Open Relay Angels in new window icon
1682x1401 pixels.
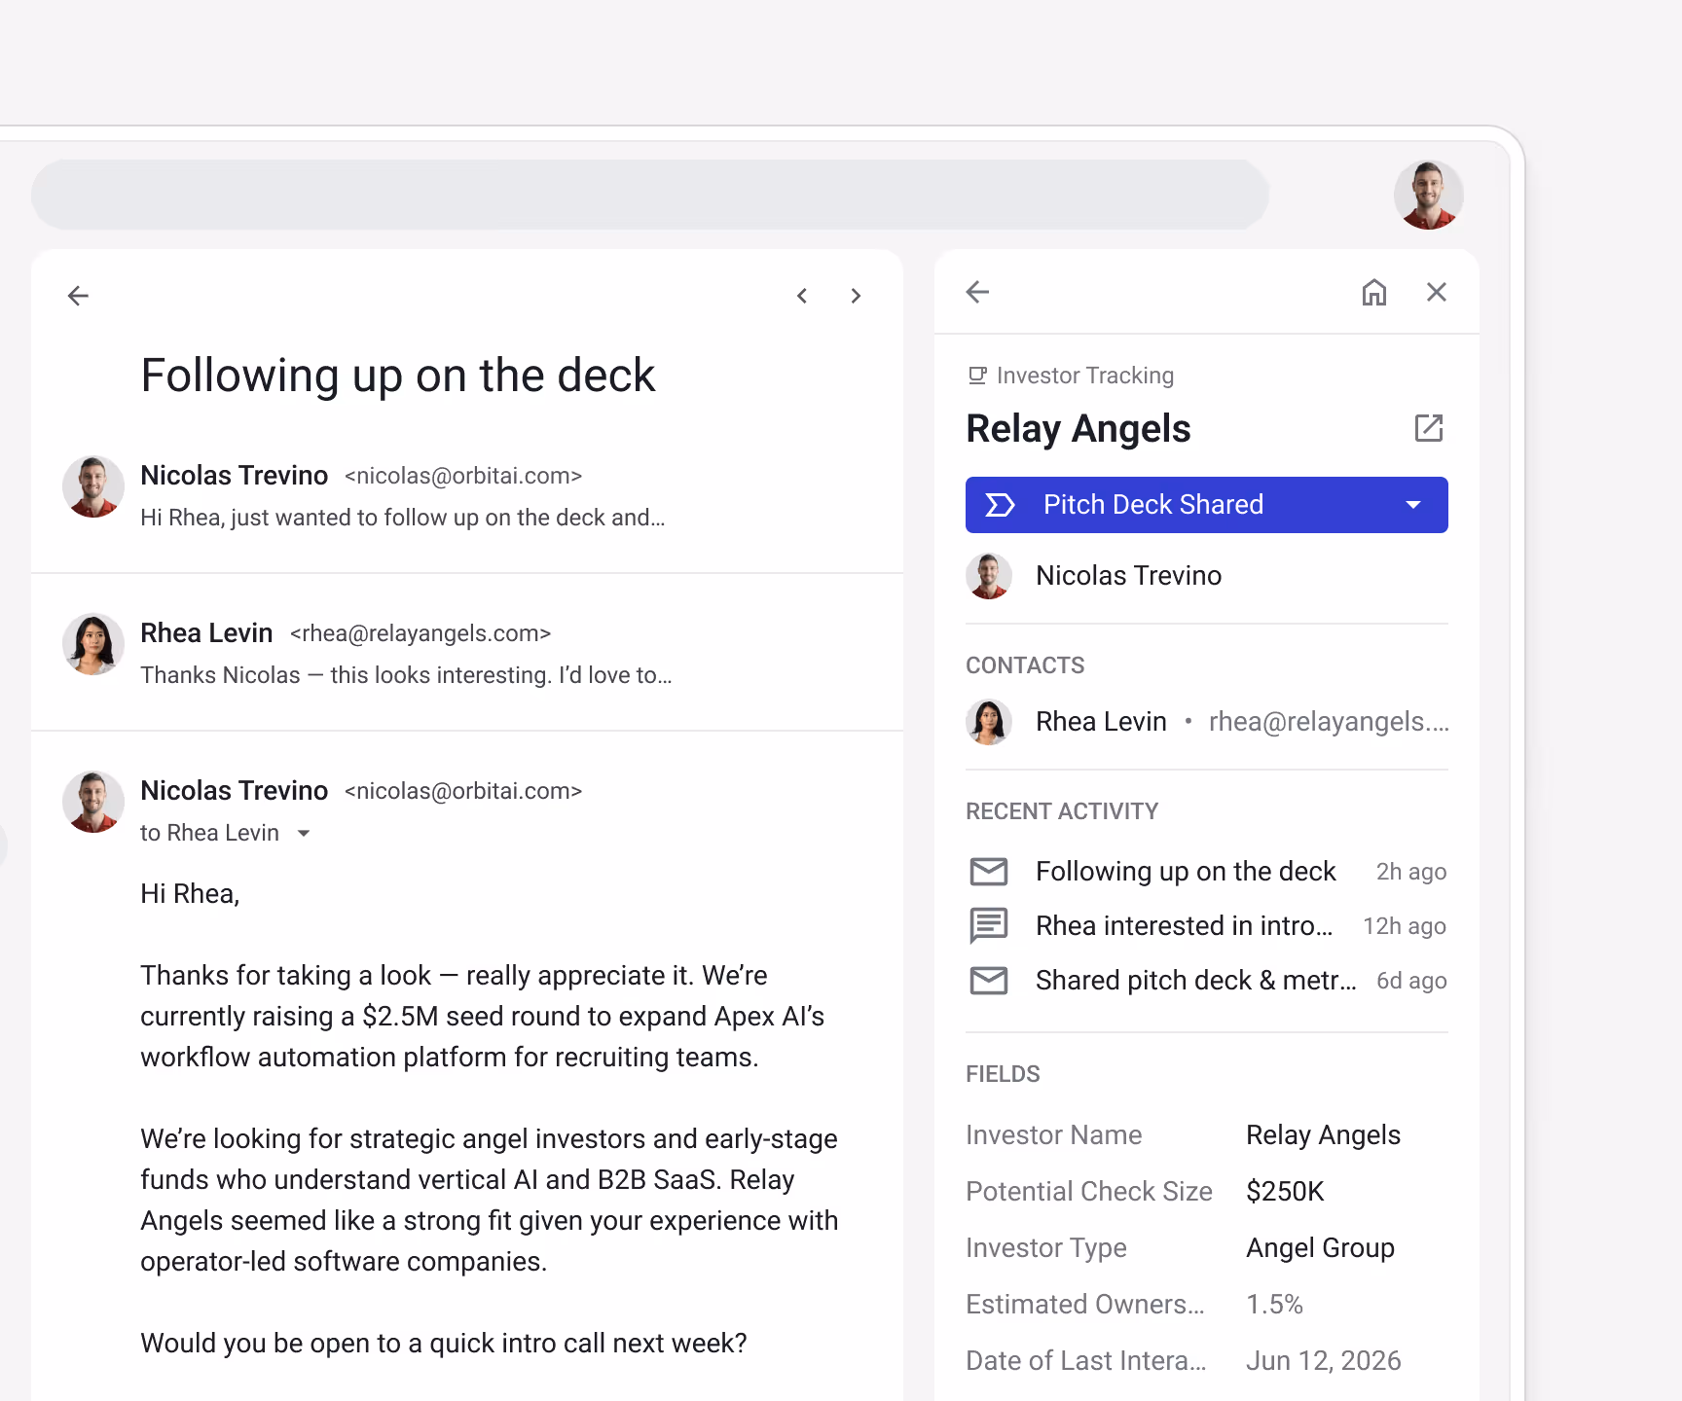pyautogui.click(x=1429, y=427)
